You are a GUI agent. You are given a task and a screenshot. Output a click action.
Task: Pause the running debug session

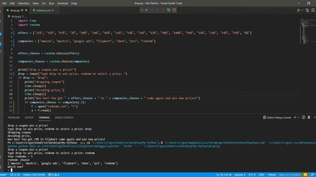pos(146,10)
